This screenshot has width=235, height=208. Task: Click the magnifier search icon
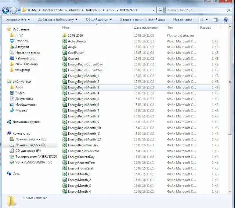point(228,10)
